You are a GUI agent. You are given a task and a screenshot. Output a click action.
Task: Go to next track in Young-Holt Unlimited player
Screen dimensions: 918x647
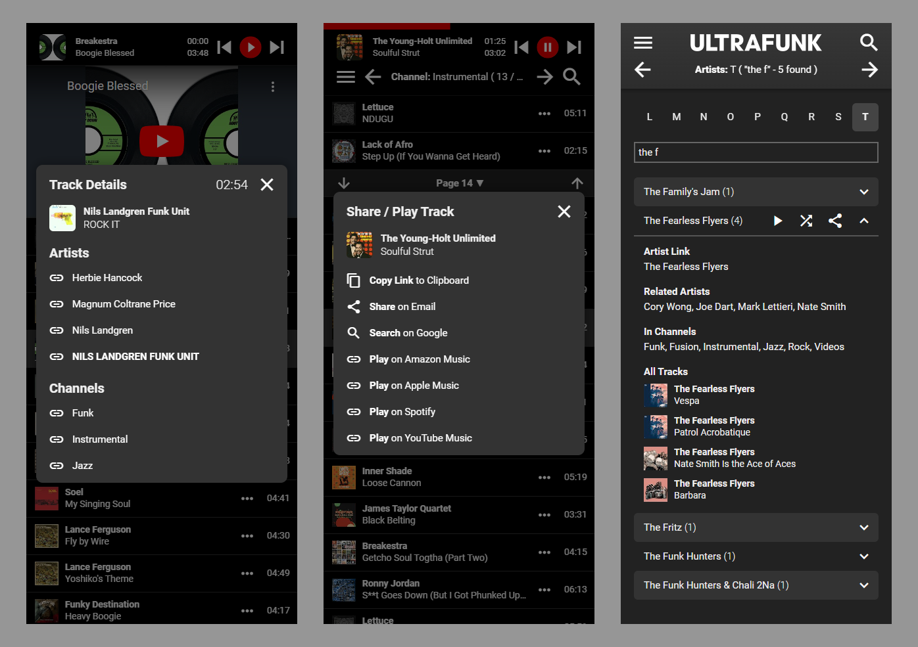(574, 47)
